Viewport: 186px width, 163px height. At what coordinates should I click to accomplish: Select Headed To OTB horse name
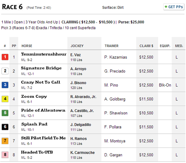[37, 152]
